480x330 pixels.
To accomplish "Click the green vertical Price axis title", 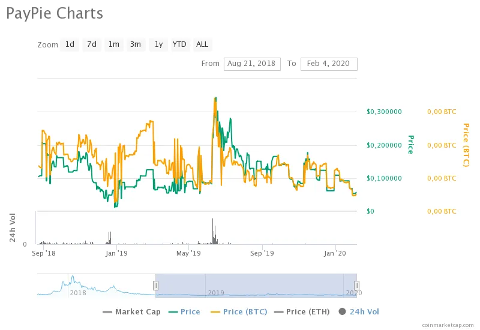I will coord(411,145).
